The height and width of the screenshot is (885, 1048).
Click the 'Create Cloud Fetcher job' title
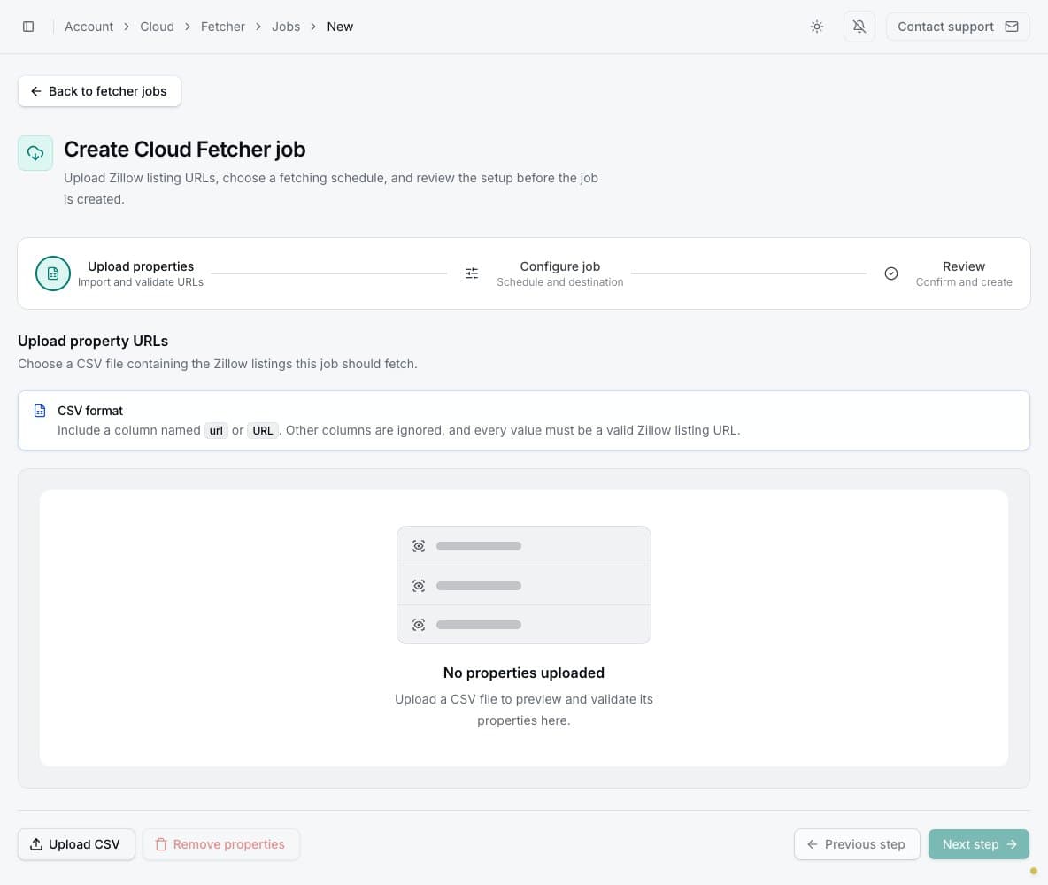click(x=184, y=149)
